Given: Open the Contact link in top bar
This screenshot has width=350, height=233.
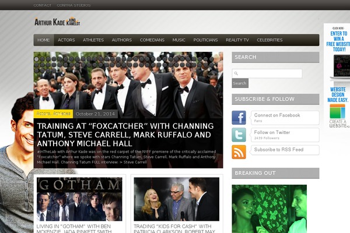Looking at the screenshot, I should point(43,5).
